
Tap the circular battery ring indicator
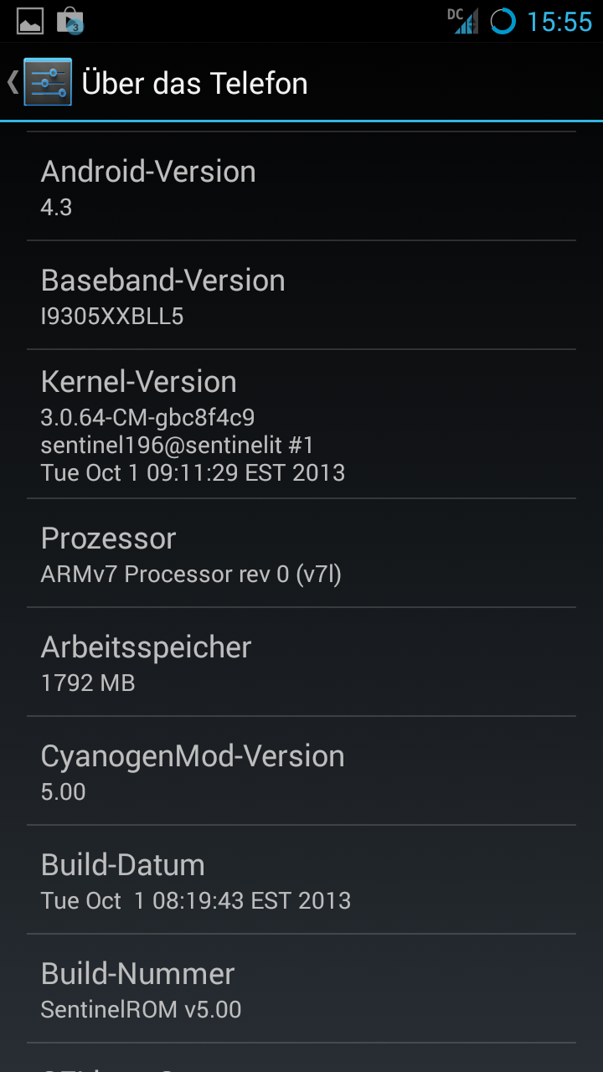pyautogui.click(x=502, y=22)
